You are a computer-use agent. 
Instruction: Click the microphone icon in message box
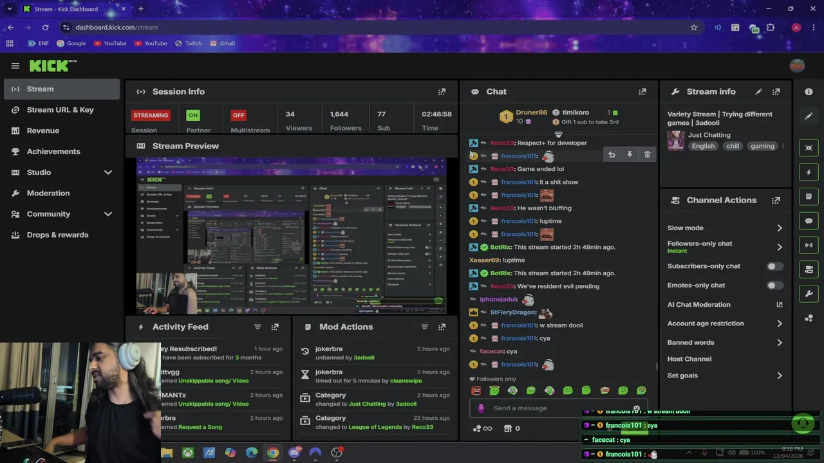point(481,408)
